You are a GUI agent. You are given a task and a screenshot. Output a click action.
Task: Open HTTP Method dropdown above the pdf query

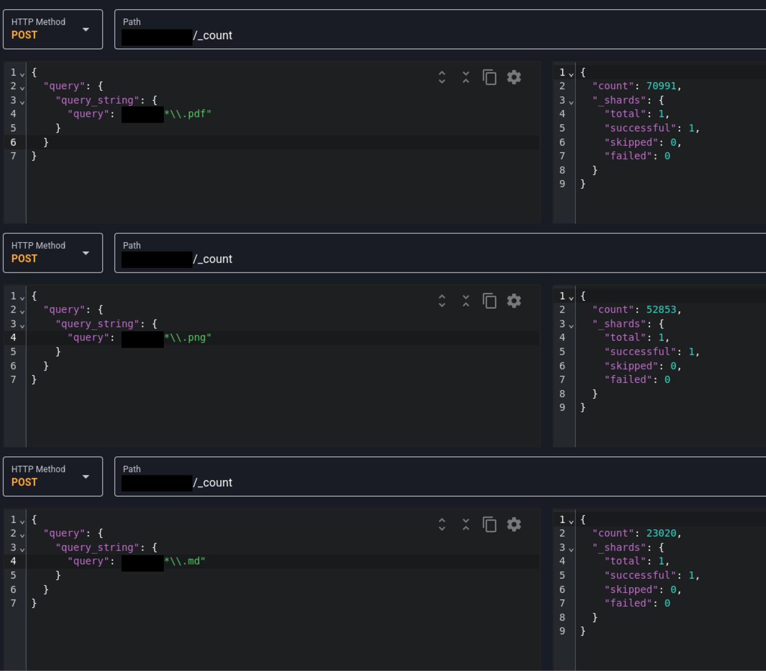53,30
